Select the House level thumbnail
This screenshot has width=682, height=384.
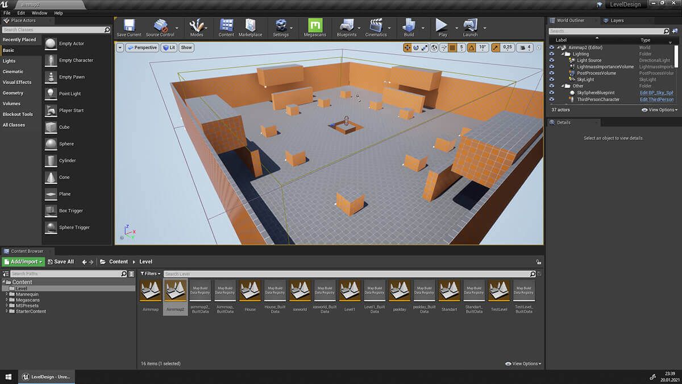(x=250, y=290)
